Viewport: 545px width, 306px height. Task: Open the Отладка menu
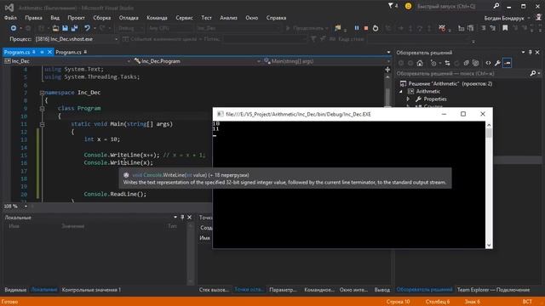(x=129, y=18)
